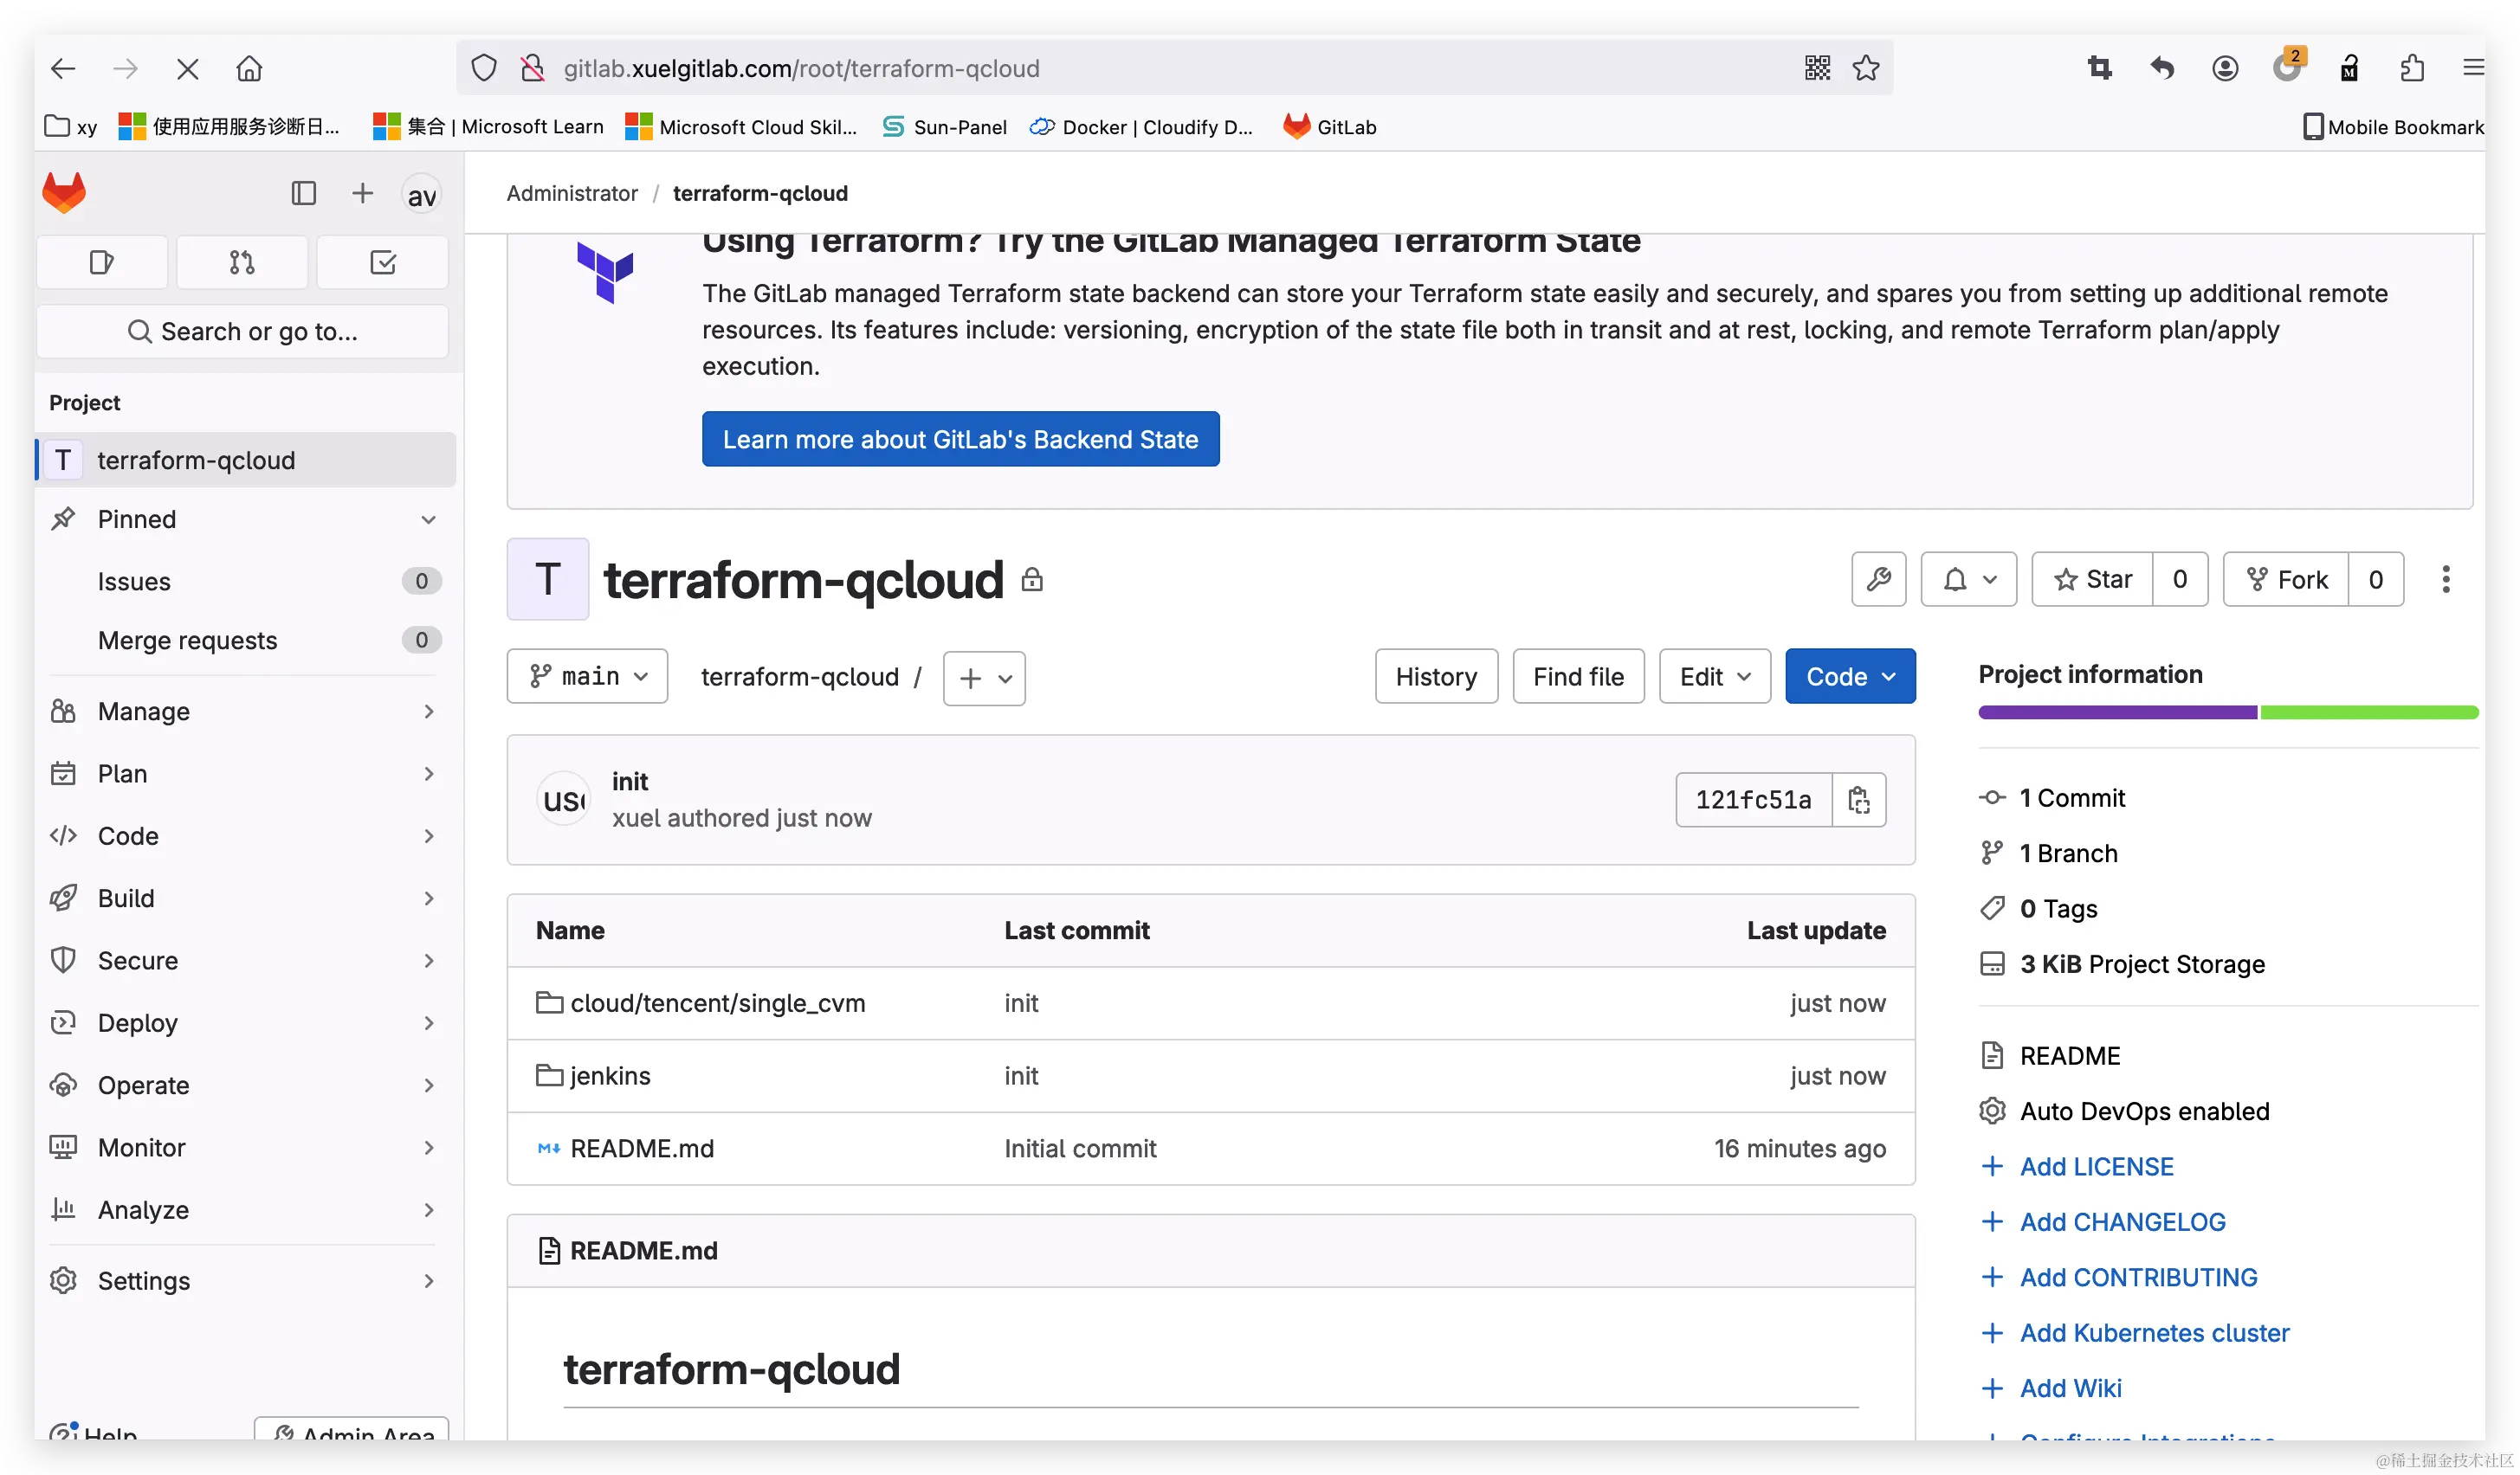
Task: Open the Edit dropdown button
Action: point(1715,677)
